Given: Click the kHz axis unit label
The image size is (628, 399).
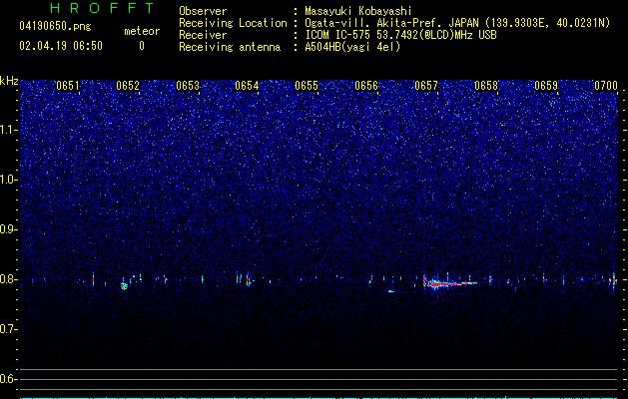Looking at the screenshot, I should coord(9,81).
